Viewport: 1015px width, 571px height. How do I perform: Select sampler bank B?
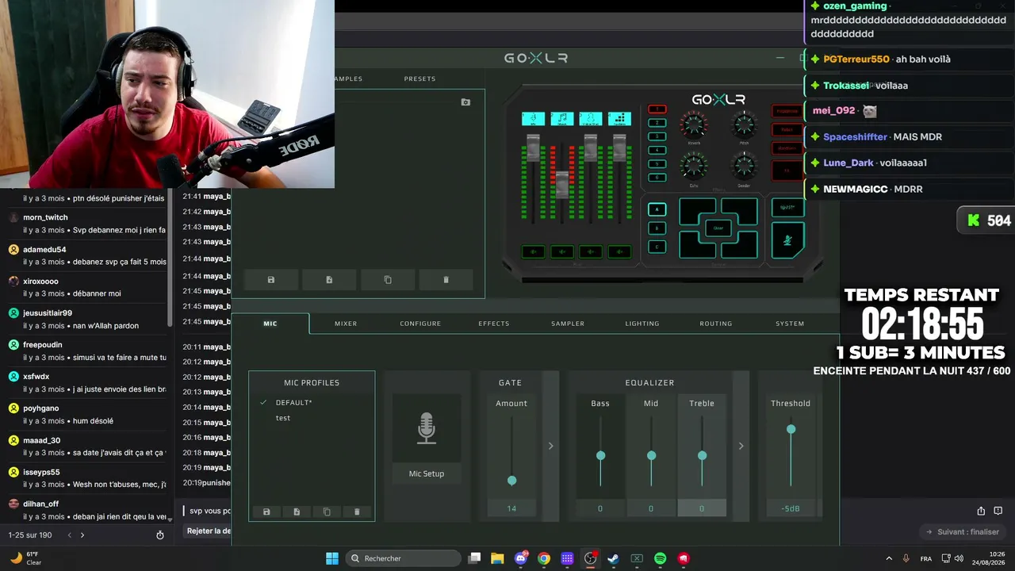pyautogui.click(x=657, y=228)
